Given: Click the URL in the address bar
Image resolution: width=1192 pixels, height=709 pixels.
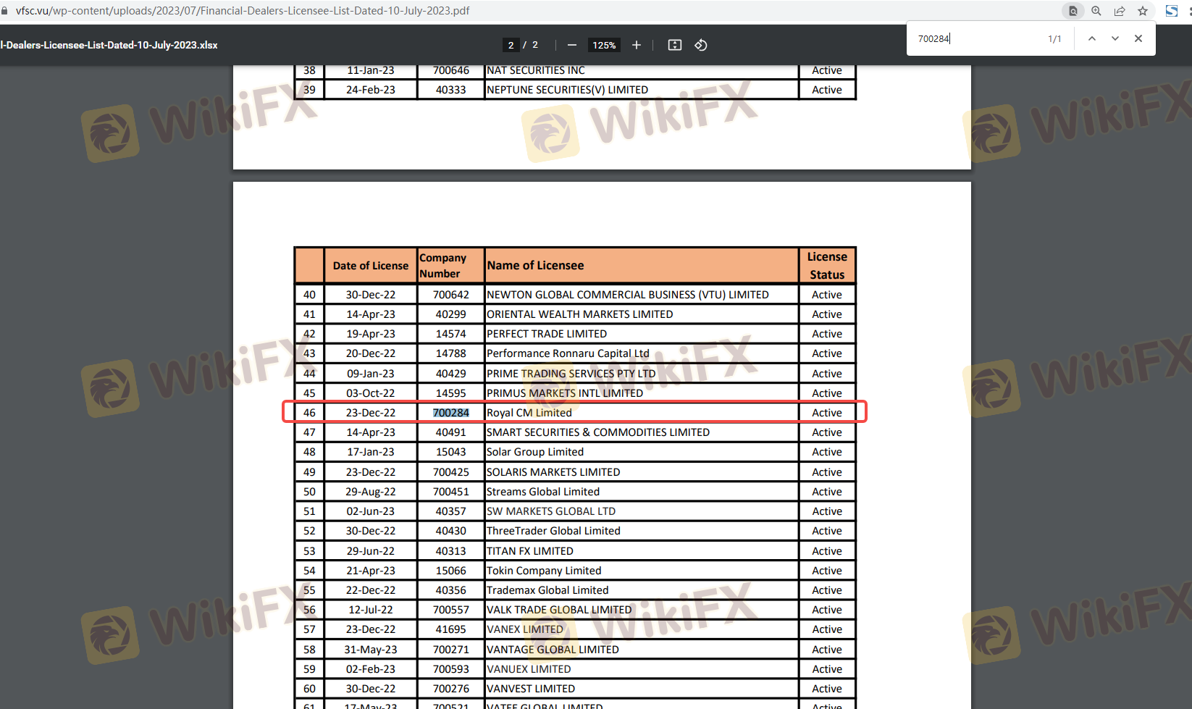Looking at the screenshot, I should (243, 11).
